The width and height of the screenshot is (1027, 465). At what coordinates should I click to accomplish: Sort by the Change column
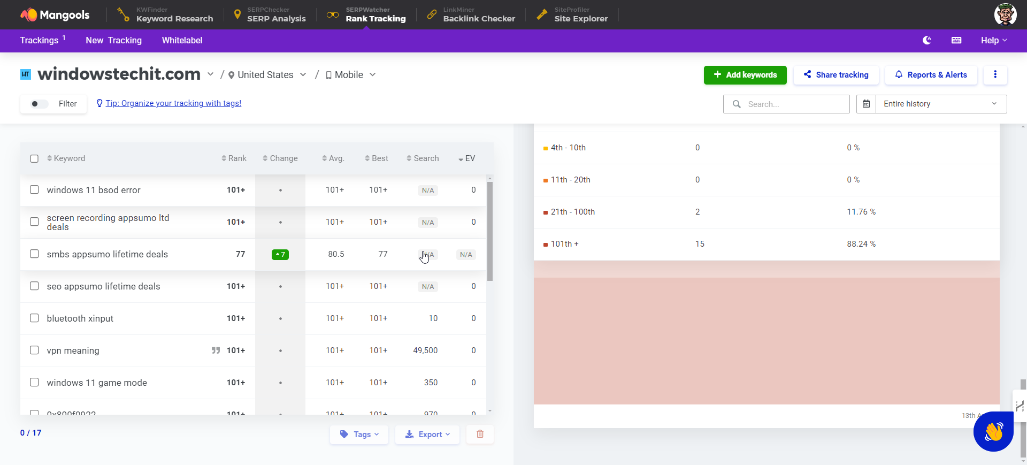coord(280,158)
